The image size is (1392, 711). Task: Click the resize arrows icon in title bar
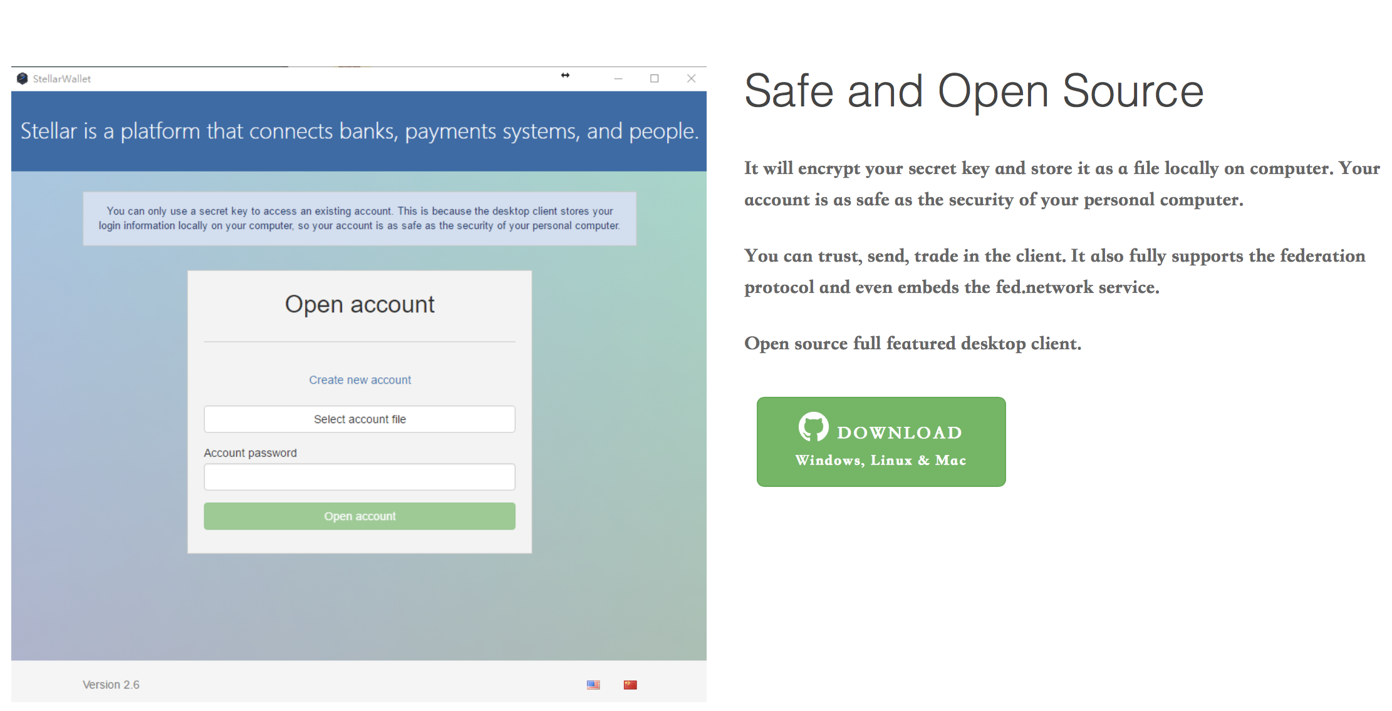coord(565,75)
